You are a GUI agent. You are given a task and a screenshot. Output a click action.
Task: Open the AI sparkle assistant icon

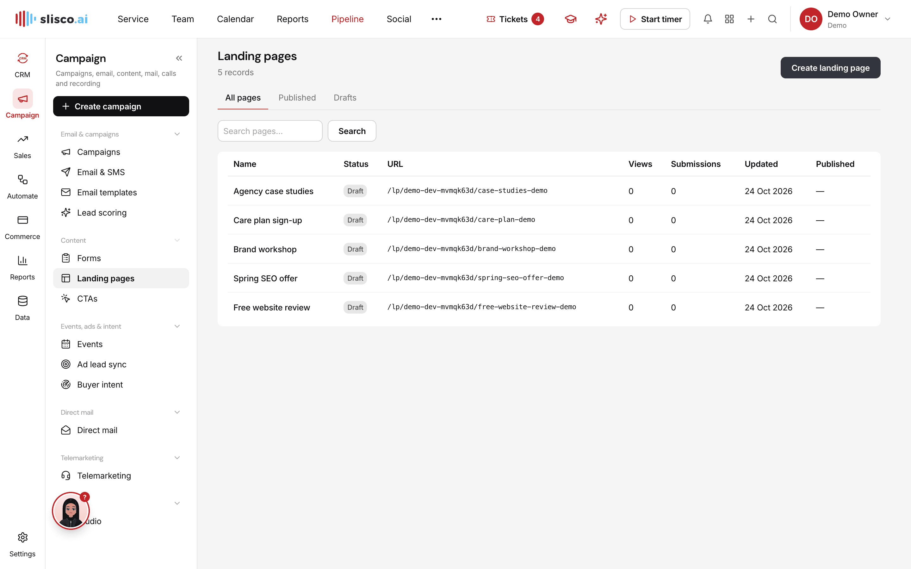[x=601, y=19]
